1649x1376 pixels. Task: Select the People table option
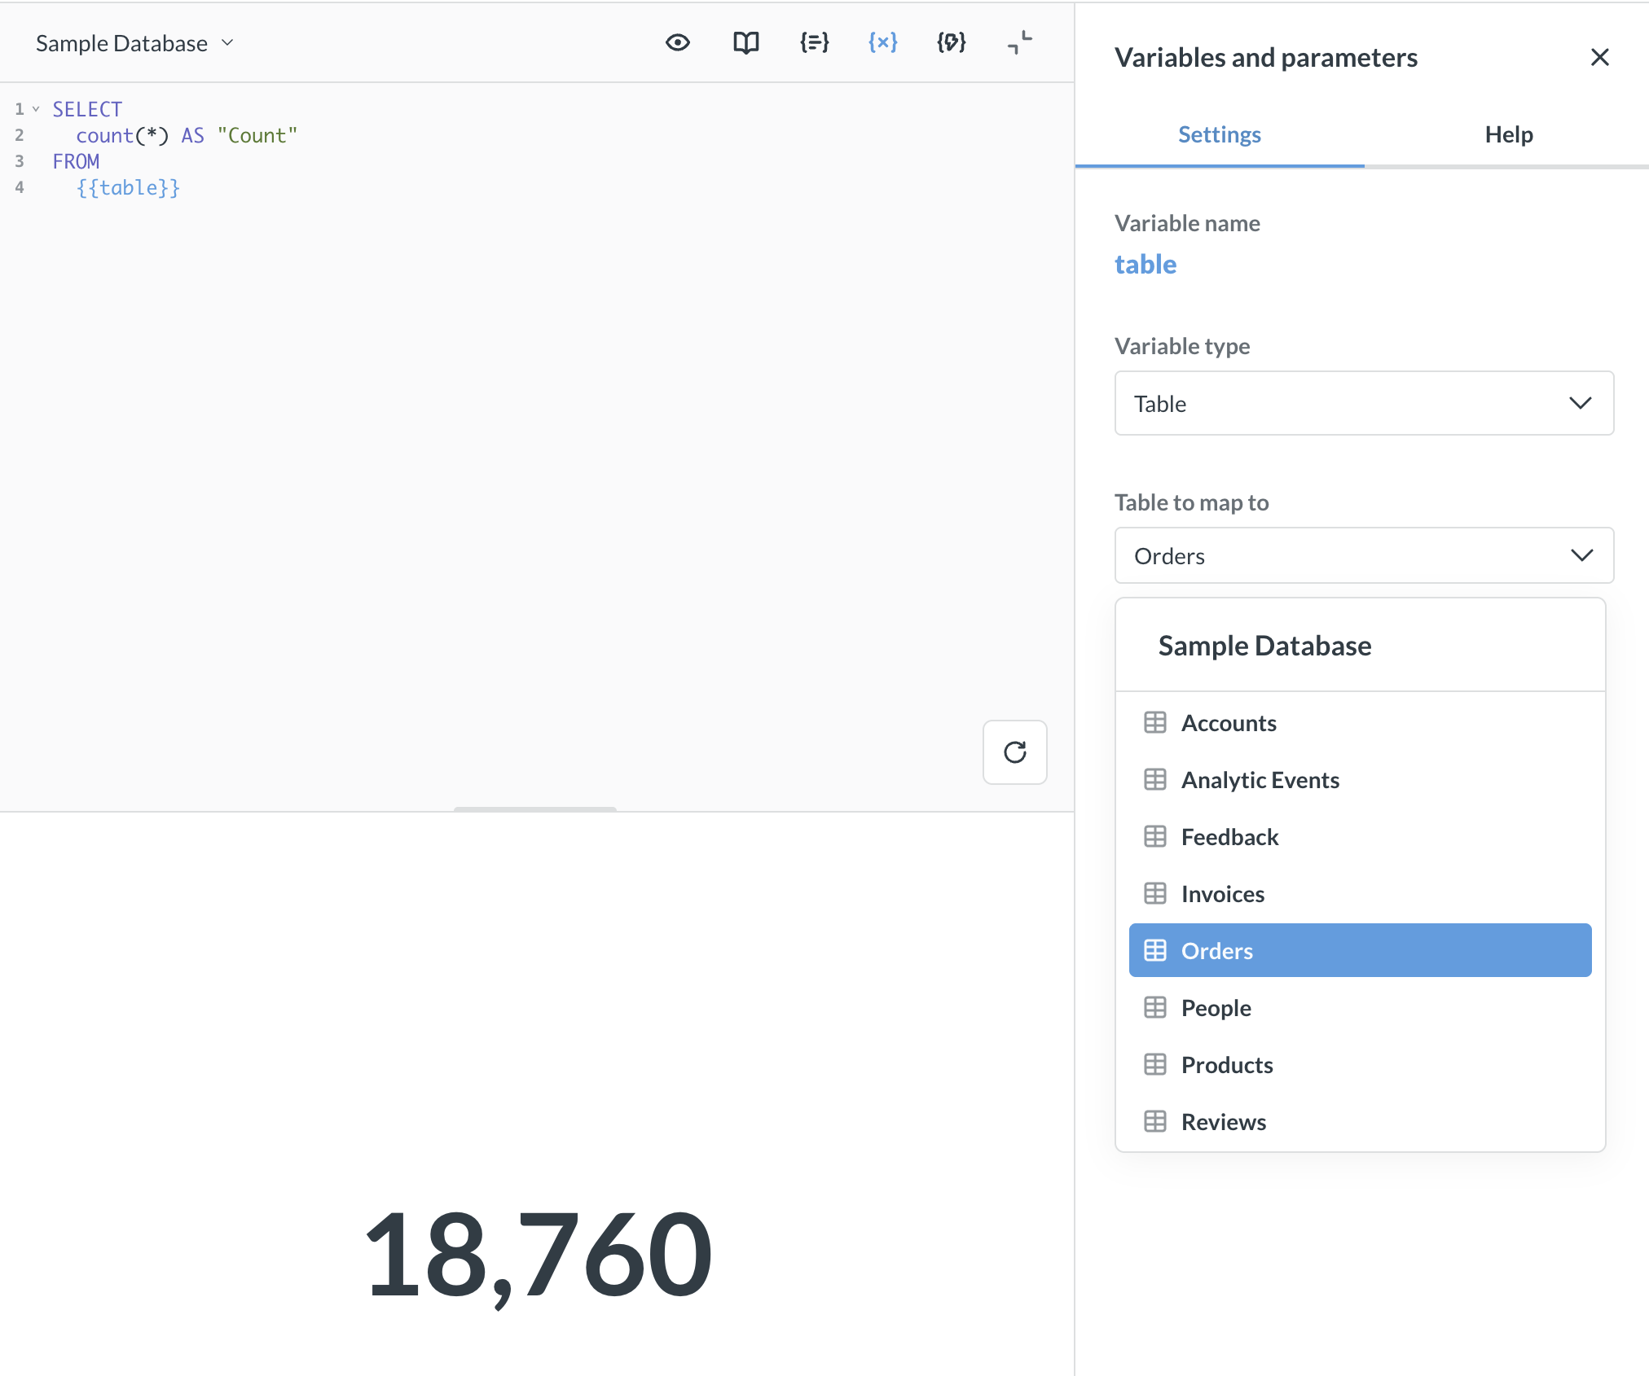tap(1216, 1008)
